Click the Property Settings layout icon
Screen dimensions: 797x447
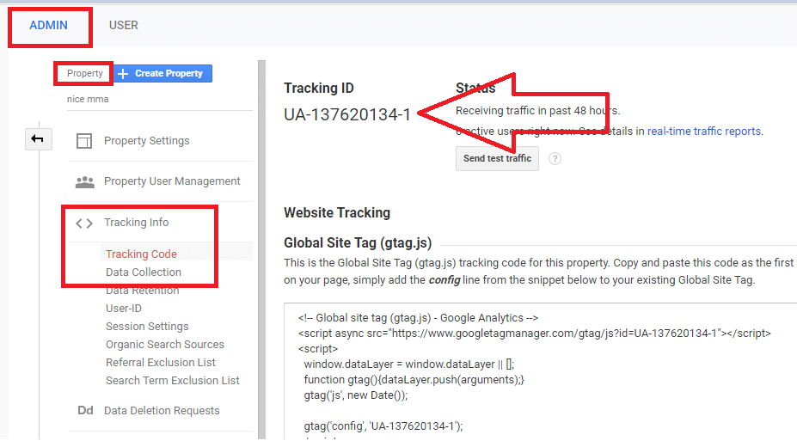(84, 141)
